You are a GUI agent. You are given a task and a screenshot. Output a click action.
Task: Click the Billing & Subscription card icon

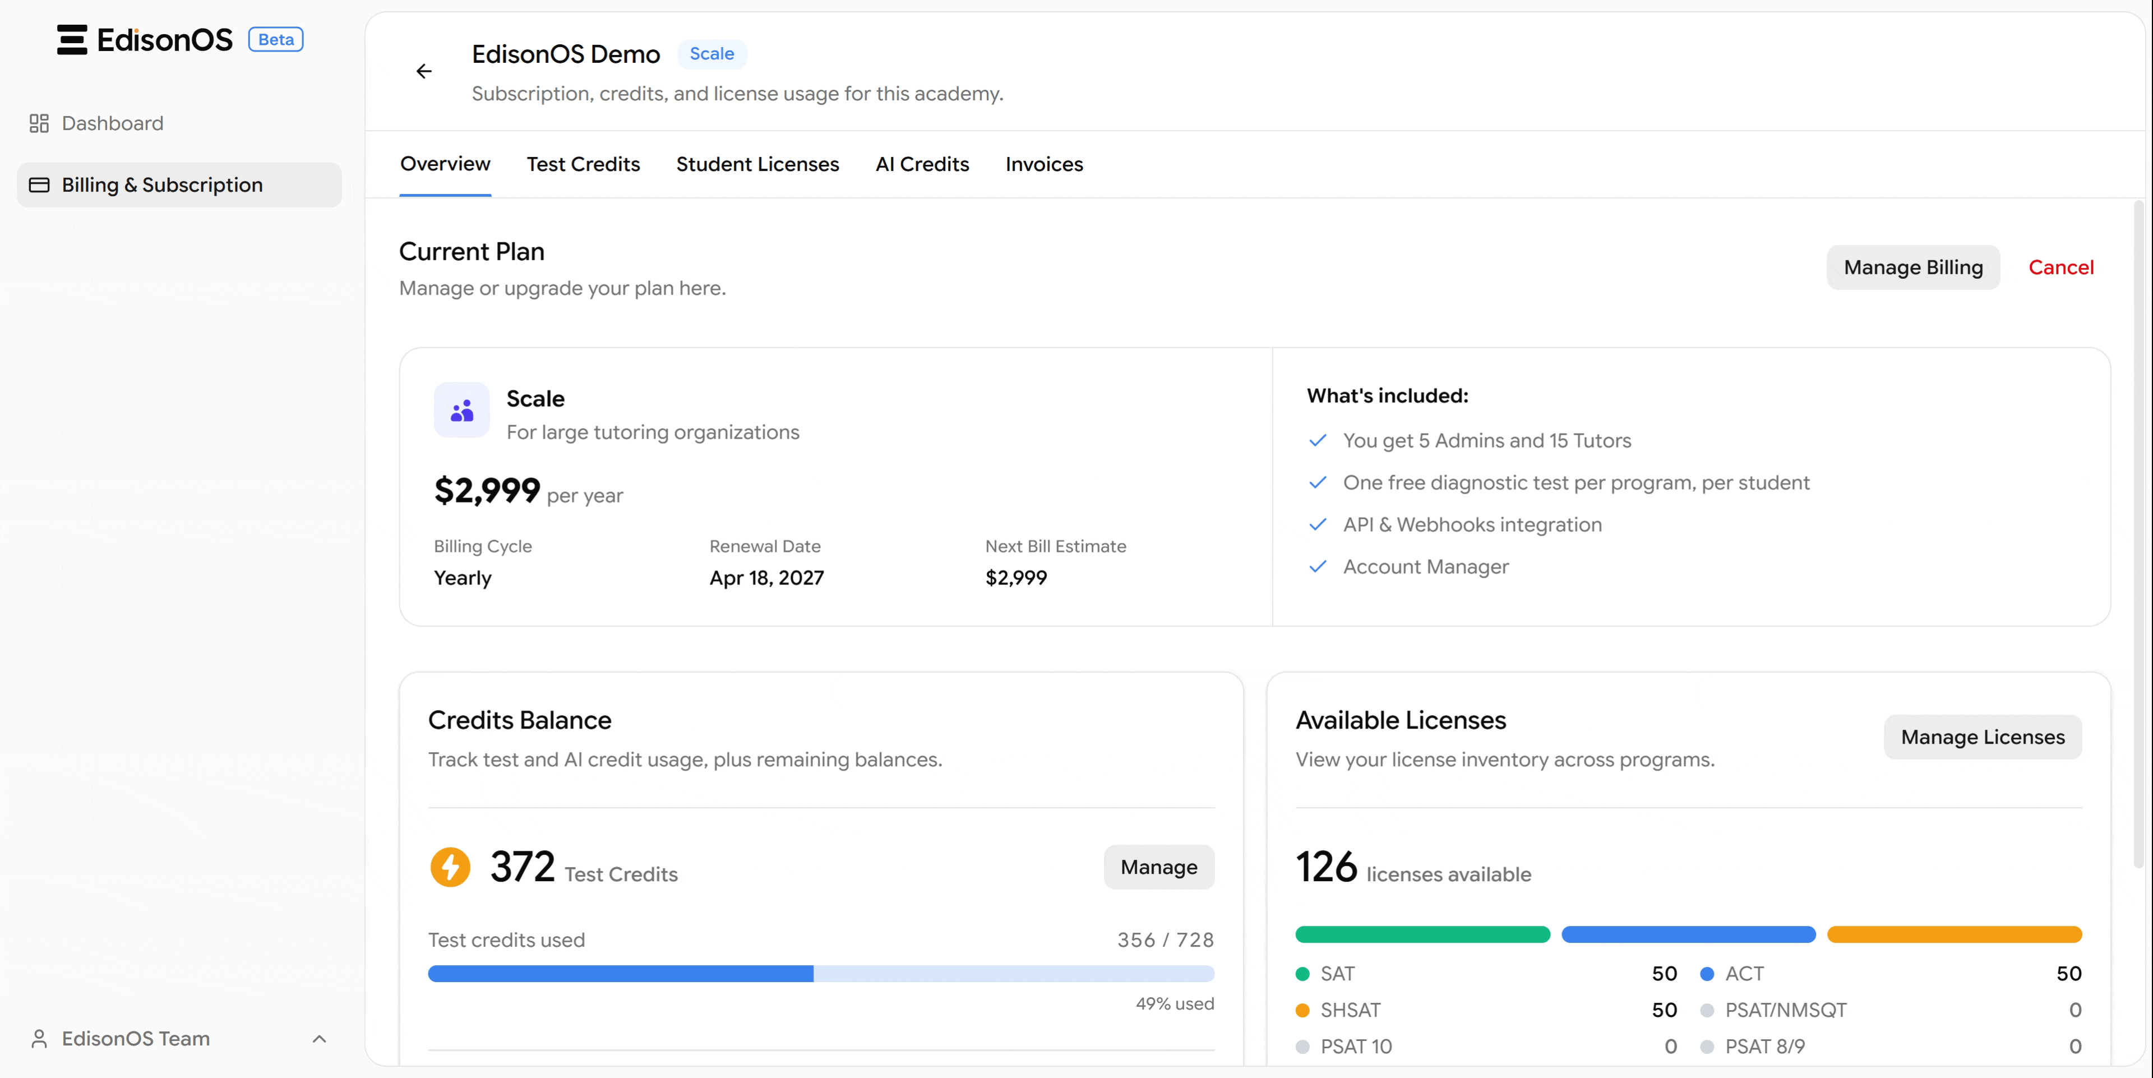(39, 185)
